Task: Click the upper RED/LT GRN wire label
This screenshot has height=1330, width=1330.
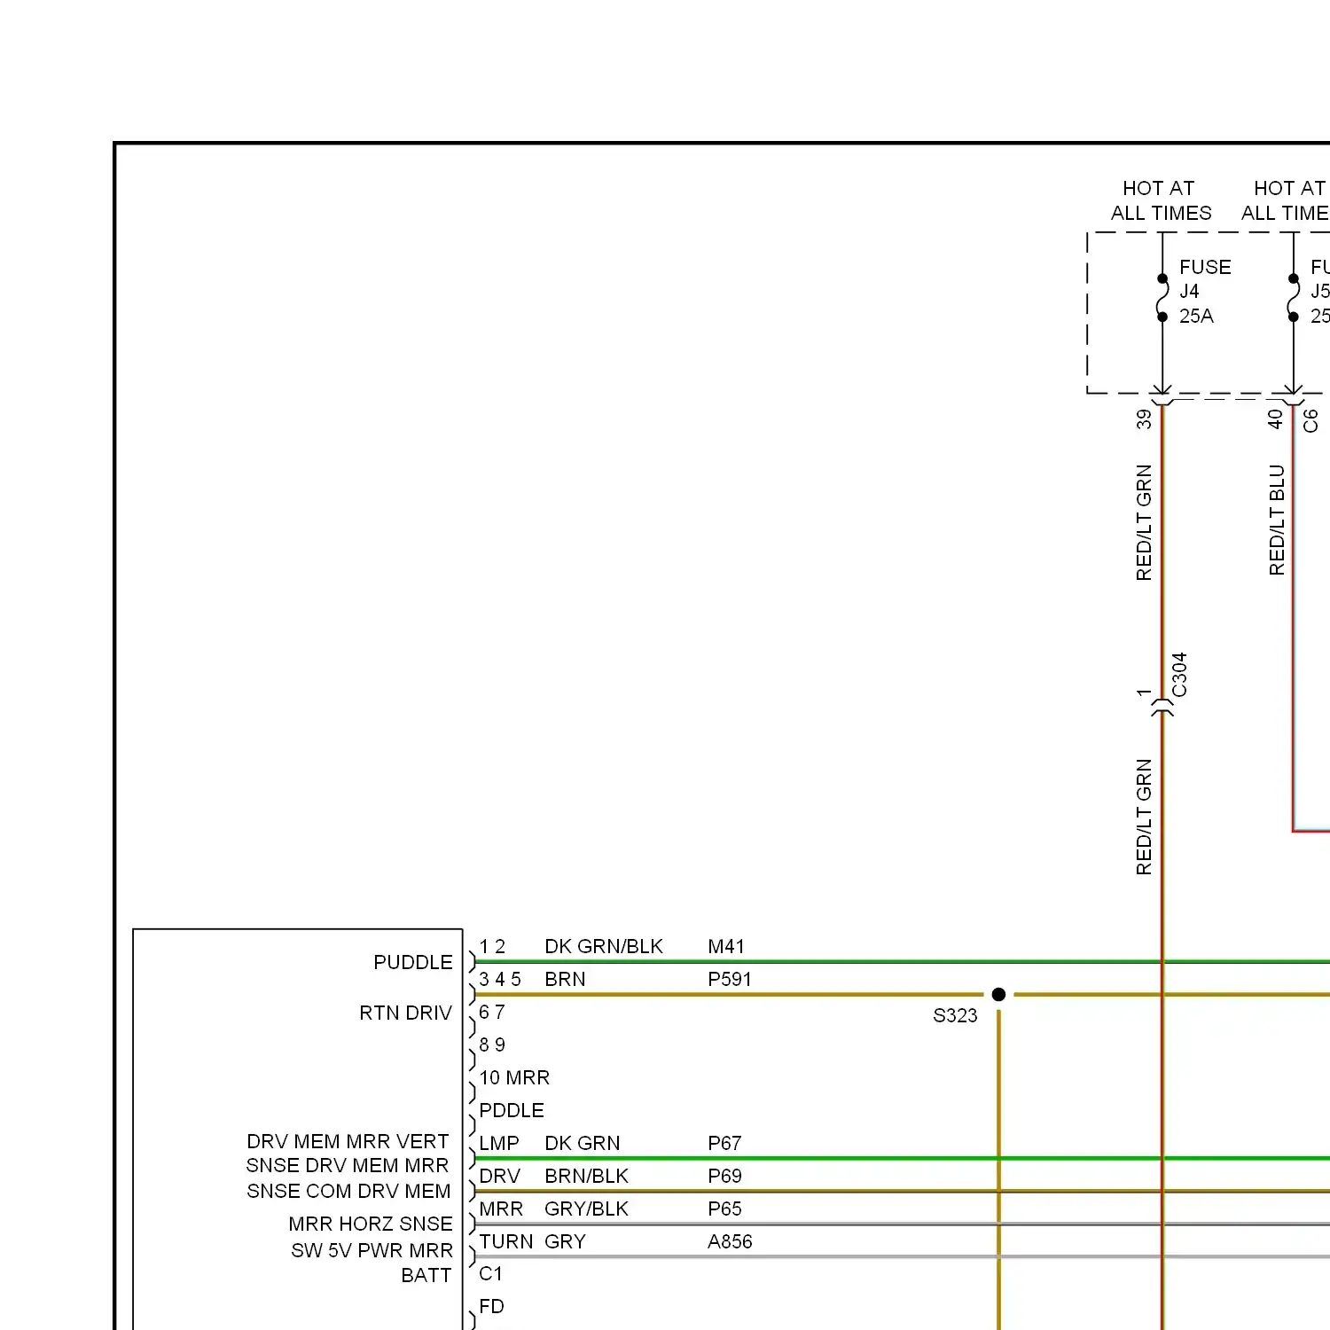Action: tap(1144, 522)
